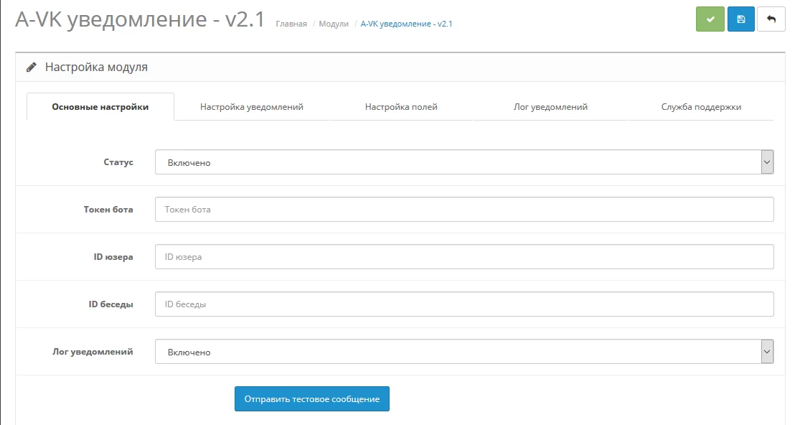Click the Отправить тестовое сообщение button
800x425 pixels.
tap(311, 399)
